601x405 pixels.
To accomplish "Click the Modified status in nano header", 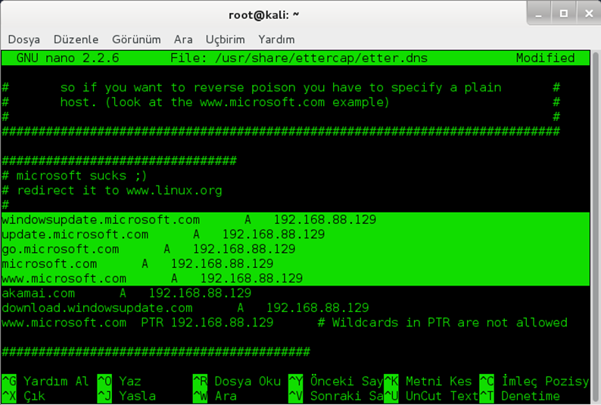I will [x=545, y=58].
